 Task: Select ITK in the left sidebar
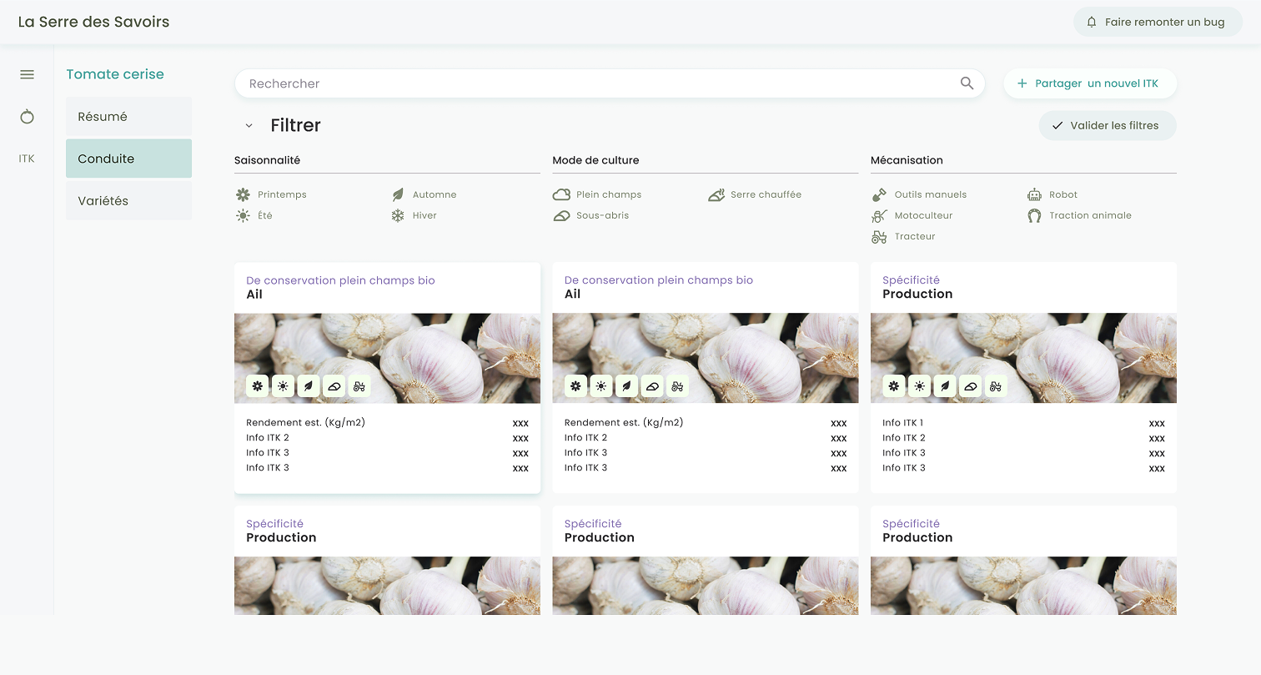click(27, 159)
